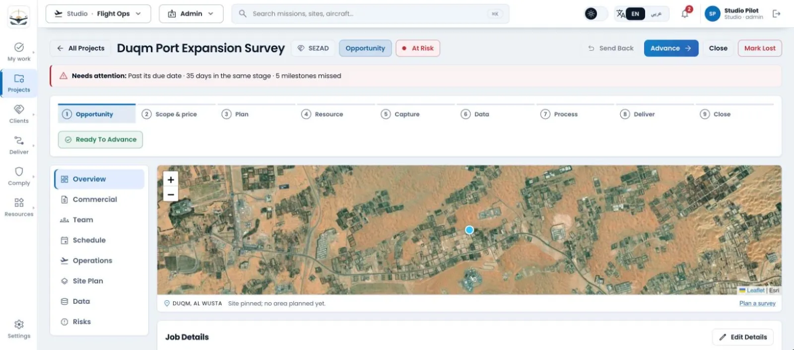Click the Needs attention warning icon

pyautogui.click(x=64, y=76)
